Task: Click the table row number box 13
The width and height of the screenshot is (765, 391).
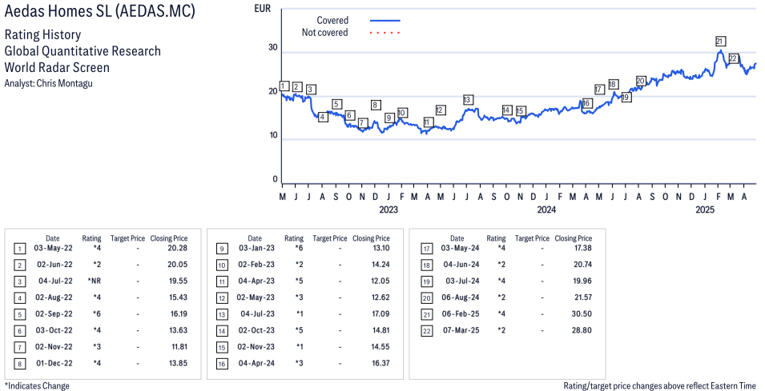Action: pyautogui.click(x=222, y=314)
